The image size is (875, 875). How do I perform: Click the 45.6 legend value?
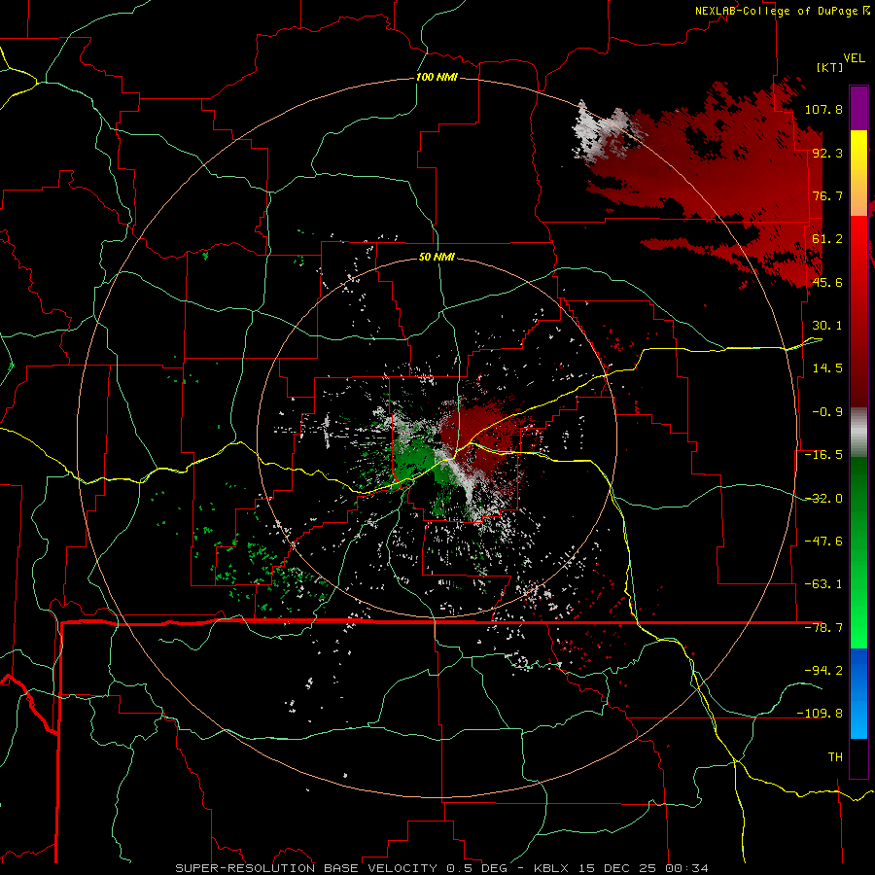click(x=827, y=282)
